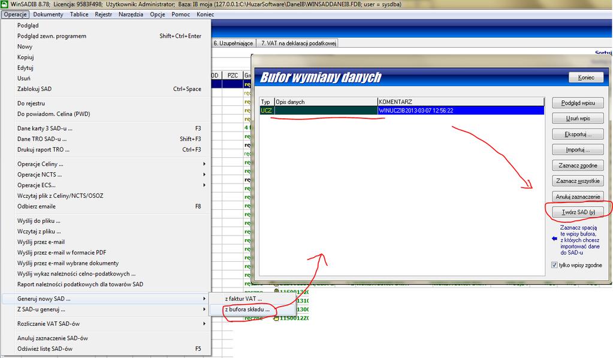Open the Pomoc menu
613x358 pixels.
180,14
